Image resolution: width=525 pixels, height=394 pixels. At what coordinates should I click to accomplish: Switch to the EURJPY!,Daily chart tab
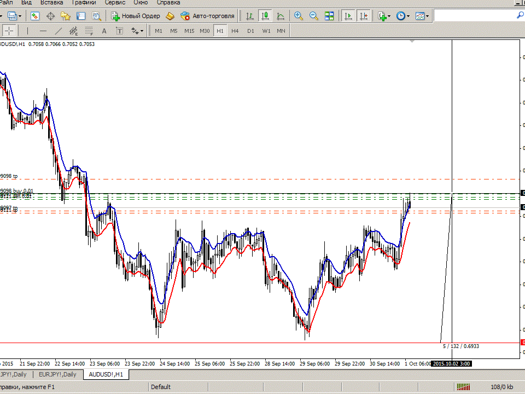pos(57,374)
